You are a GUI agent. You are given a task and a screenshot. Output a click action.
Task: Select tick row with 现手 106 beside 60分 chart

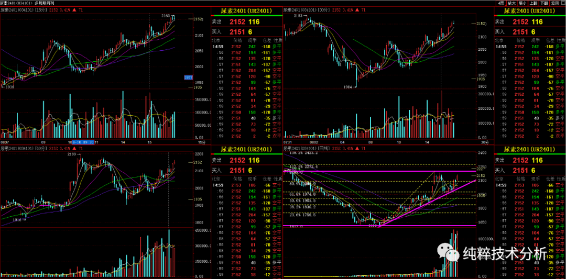tap(246, 185)
